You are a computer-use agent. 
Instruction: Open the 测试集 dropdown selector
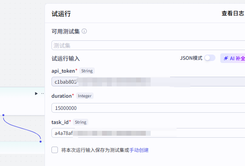tap(148, 45)
